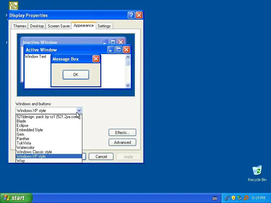
Task: Switch to the Settings tab
Action: (104, 26)
